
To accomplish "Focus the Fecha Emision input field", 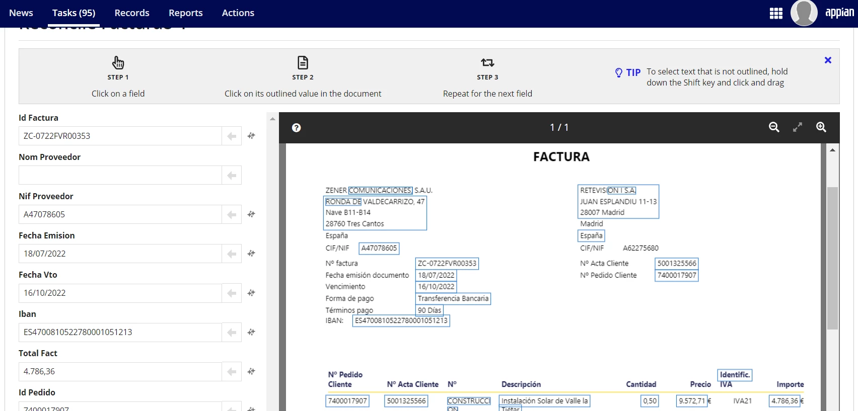I will click(120, 254).
